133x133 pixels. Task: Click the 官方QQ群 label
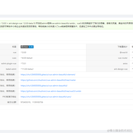12,102
